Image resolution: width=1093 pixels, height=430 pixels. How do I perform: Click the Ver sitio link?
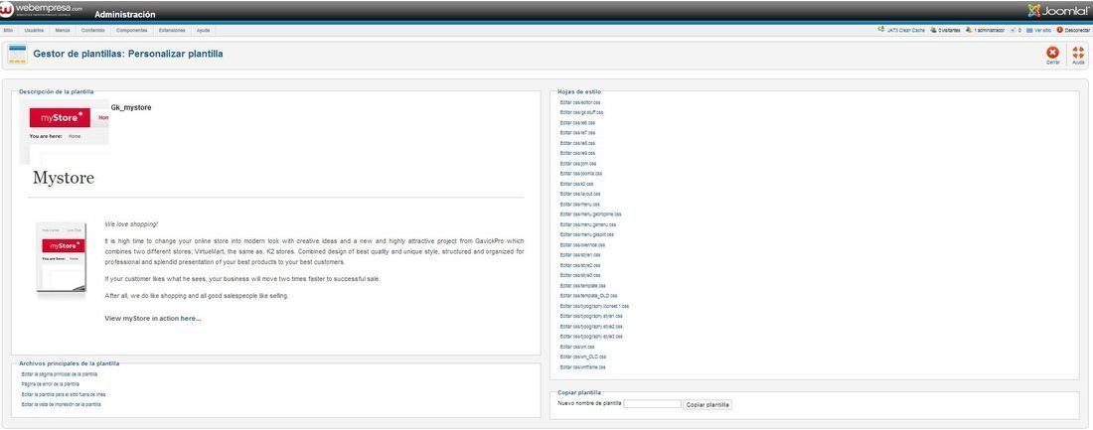[1042, 30]
